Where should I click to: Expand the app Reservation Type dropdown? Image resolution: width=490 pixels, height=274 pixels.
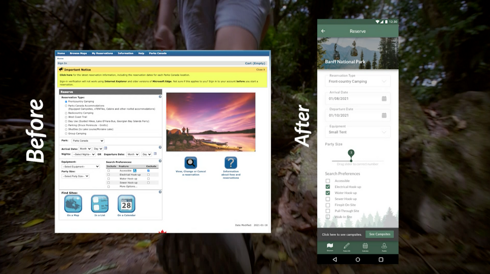[358, 81]
